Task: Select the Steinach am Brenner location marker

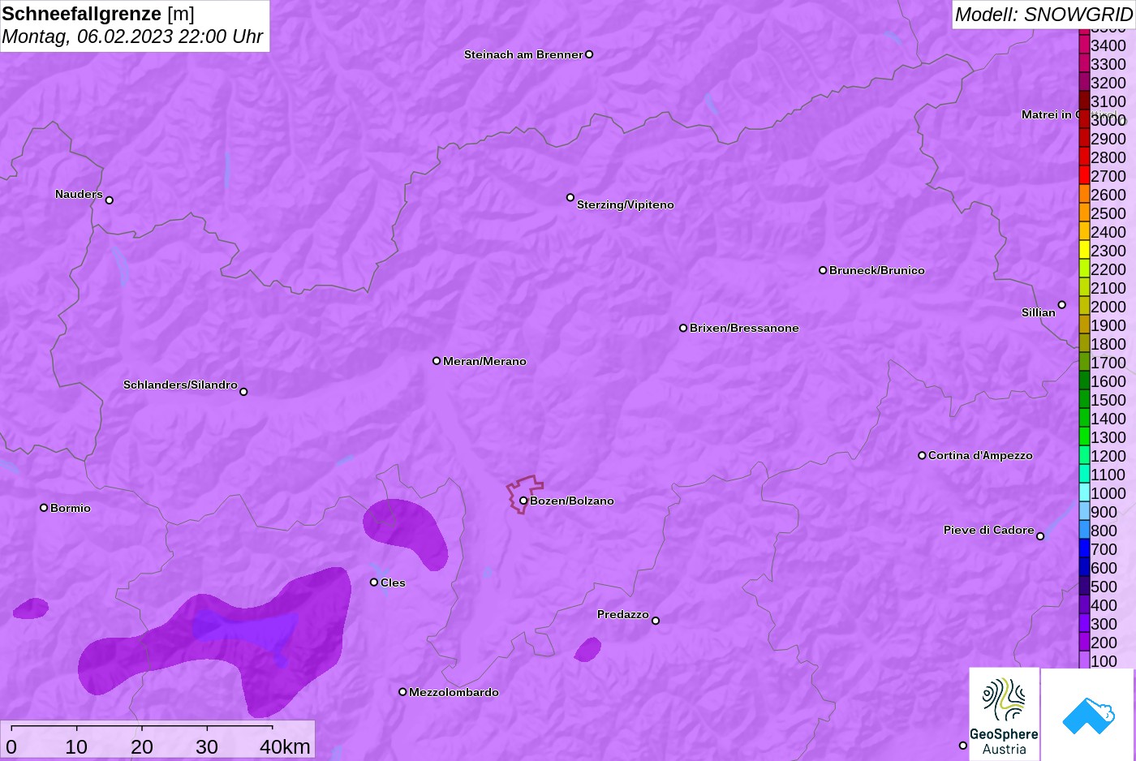Action: [589, 54]
